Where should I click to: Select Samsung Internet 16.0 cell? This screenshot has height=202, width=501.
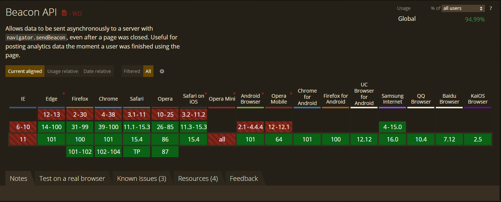point(392,139)
